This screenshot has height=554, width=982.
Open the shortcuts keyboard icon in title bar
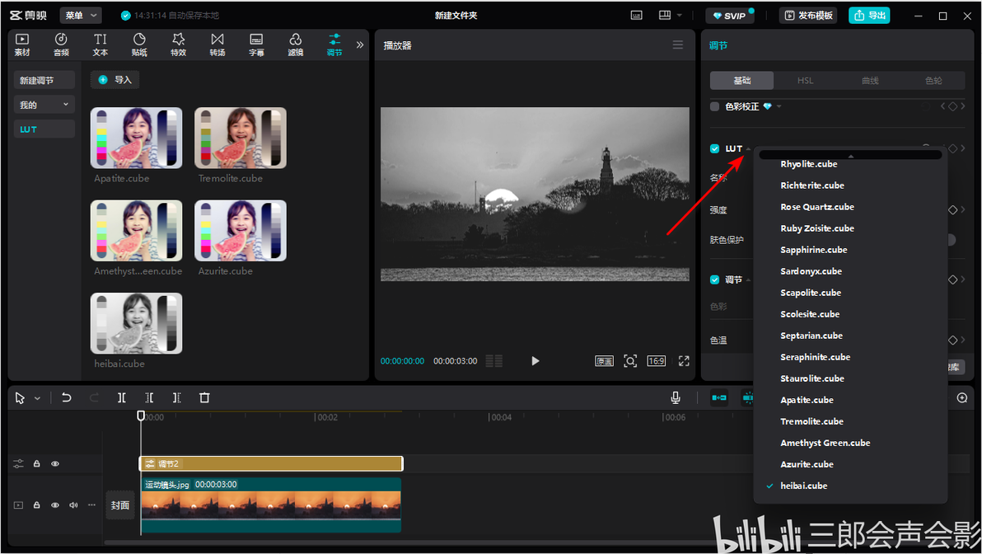point(636,15)
